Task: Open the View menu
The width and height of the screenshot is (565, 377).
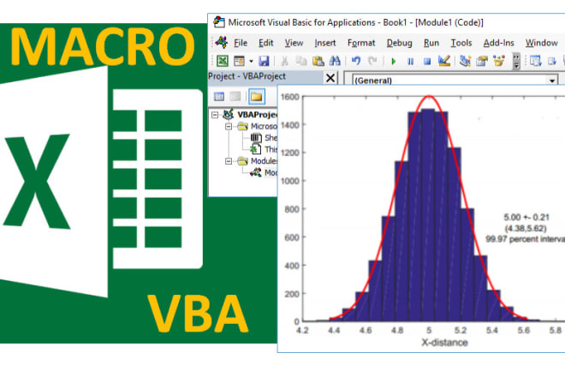Action: coord(294,43)
